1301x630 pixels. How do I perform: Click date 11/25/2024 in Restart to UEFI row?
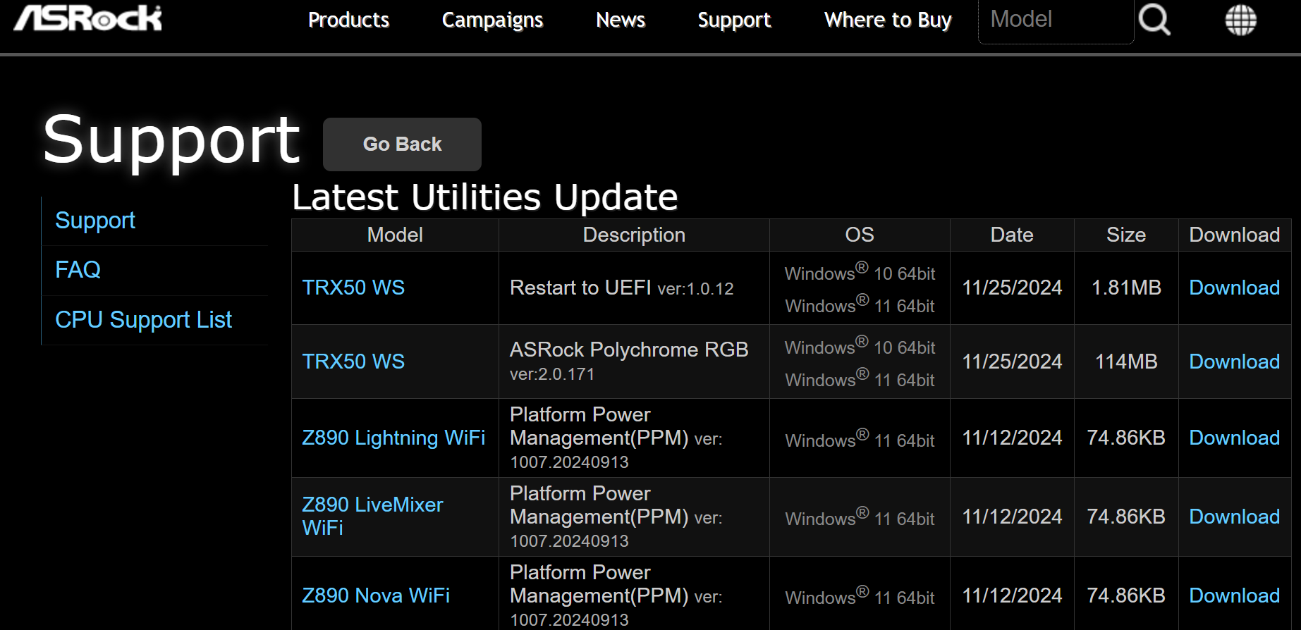point(1012,288)
